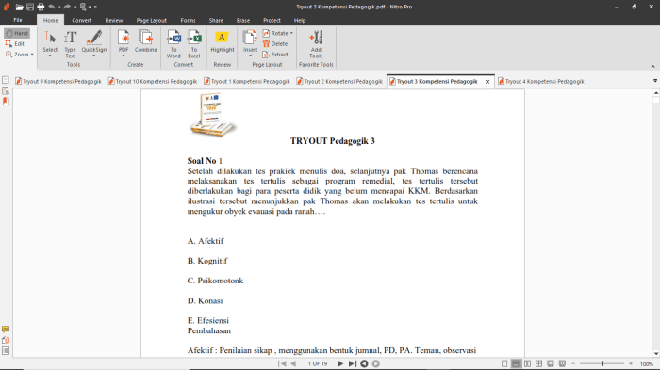Open the Share ribbon tab
Screen dimensions: 660x370
click(x=216, y=20)
